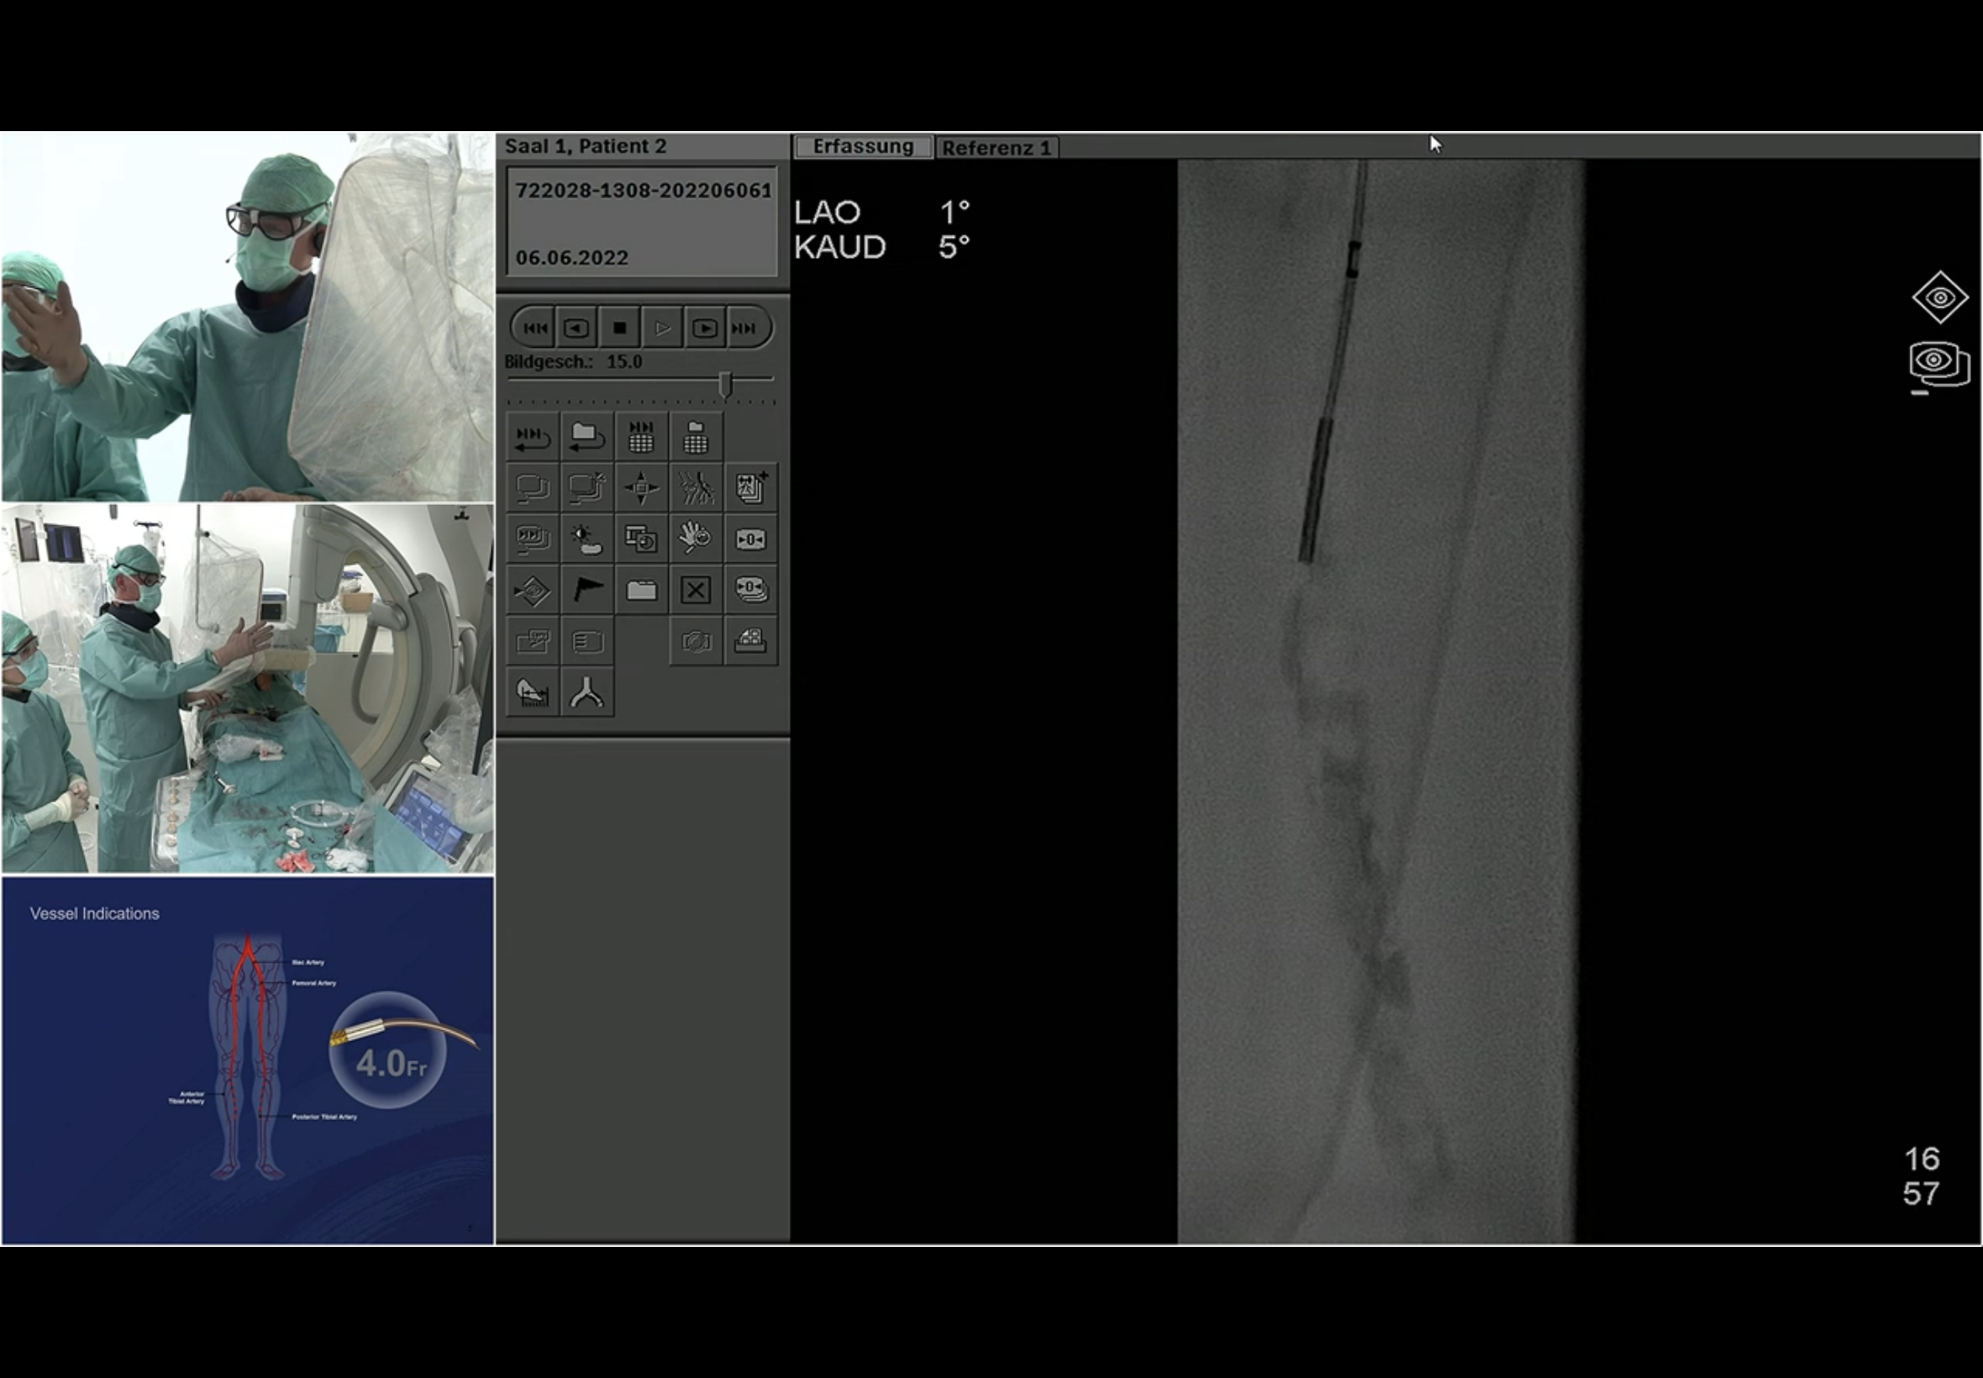Click the patient ID information field
Viewport: 1983px width, 1378px height.
click(641, 223)
